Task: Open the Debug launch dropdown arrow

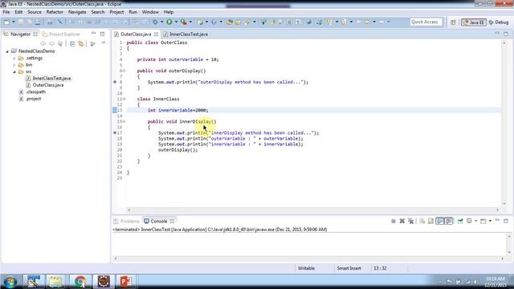Action: click(161, 22)
